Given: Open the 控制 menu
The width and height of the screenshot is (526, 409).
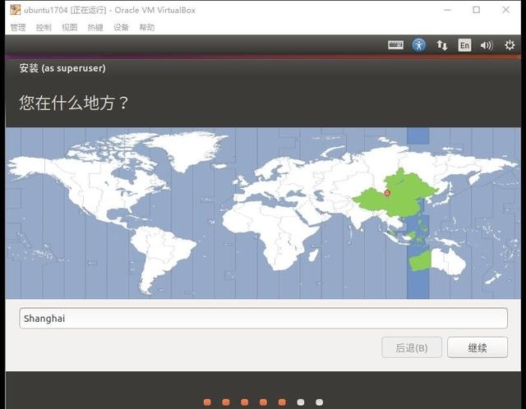Looking at the screenshot, I should pyautogui.click(x=44, y=27).
